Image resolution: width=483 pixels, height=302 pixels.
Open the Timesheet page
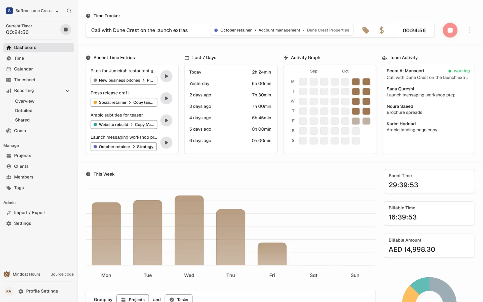point(38,80)
